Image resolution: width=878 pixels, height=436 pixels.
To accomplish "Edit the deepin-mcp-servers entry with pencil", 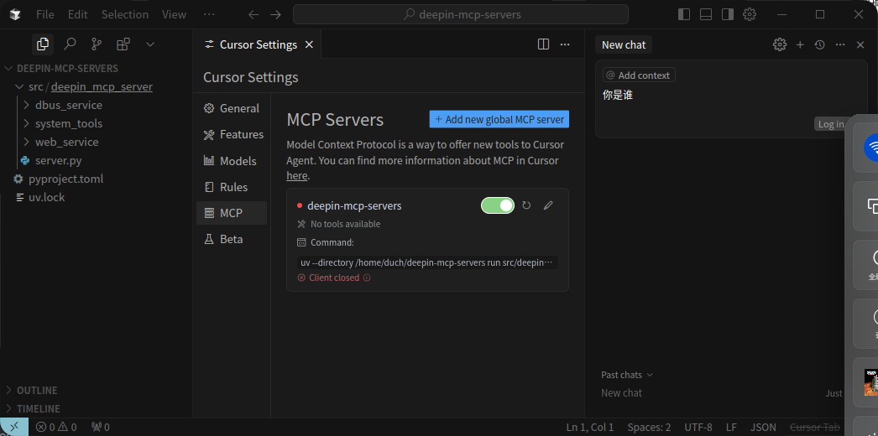I will (548, 205).
